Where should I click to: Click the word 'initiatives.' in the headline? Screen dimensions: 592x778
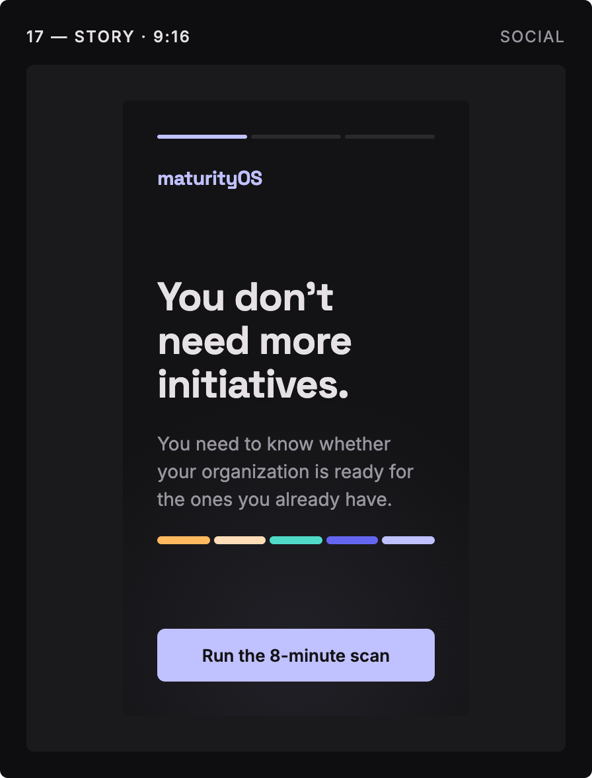point(253,385)
